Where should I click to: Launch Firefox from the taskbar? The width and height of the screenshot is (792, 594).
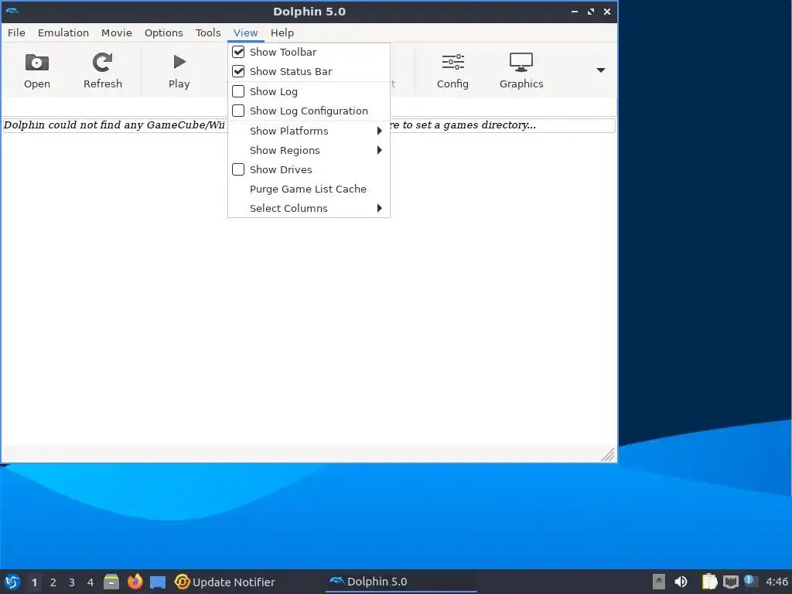click(135, 582)
